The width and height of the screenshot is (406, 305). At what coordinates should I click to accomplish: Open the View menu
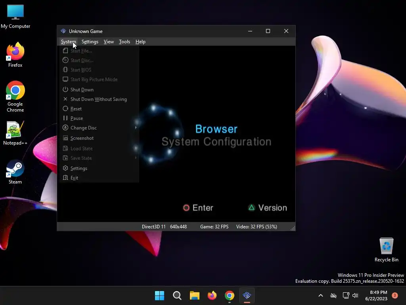click(109, 41)
